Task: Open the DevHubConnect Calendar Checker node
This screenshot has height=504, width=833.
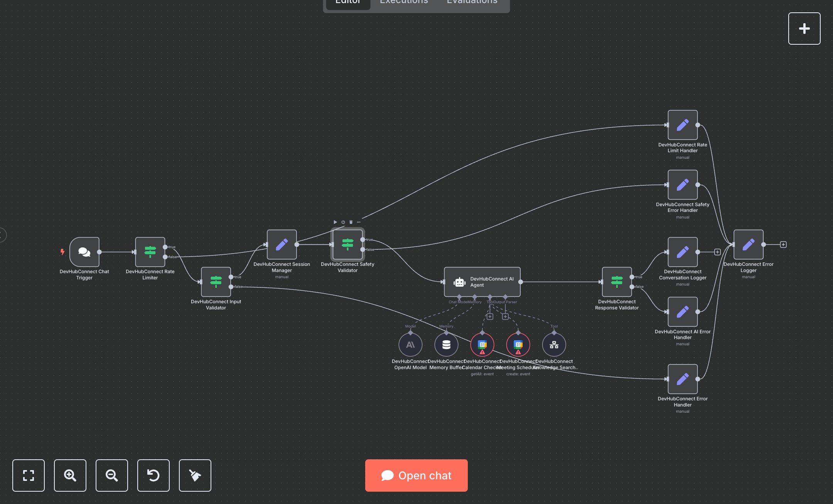Action: pyautogui.click(x=482, y=344)
